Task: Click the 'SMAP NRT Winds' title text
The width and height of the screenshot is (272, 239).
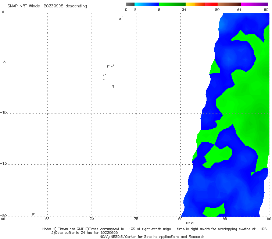Action: 24,6
